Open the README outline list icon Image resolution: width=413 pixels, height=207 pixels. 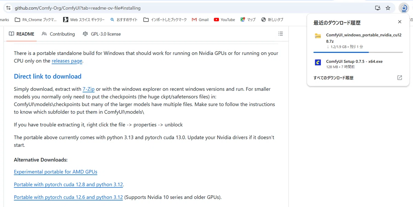(280, 34)
